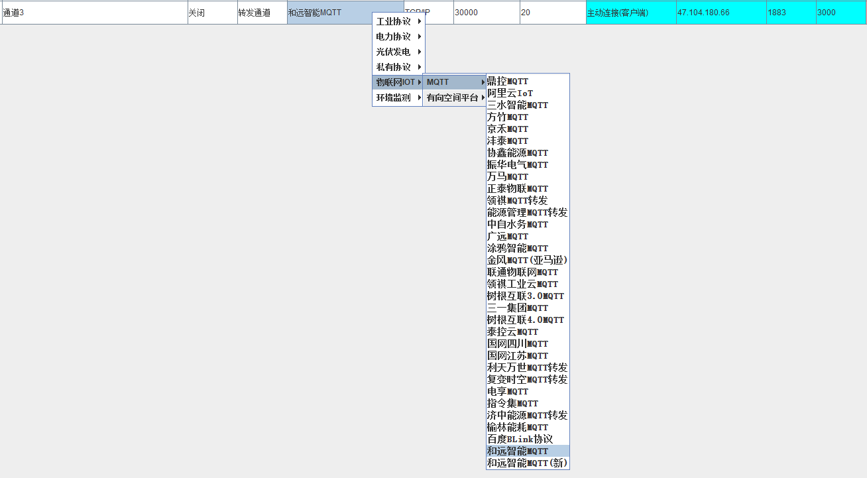Image resolution: width=867 pixels, height=478 pixels.
Task: Click the 关闭 status cell
Action: 213,13
